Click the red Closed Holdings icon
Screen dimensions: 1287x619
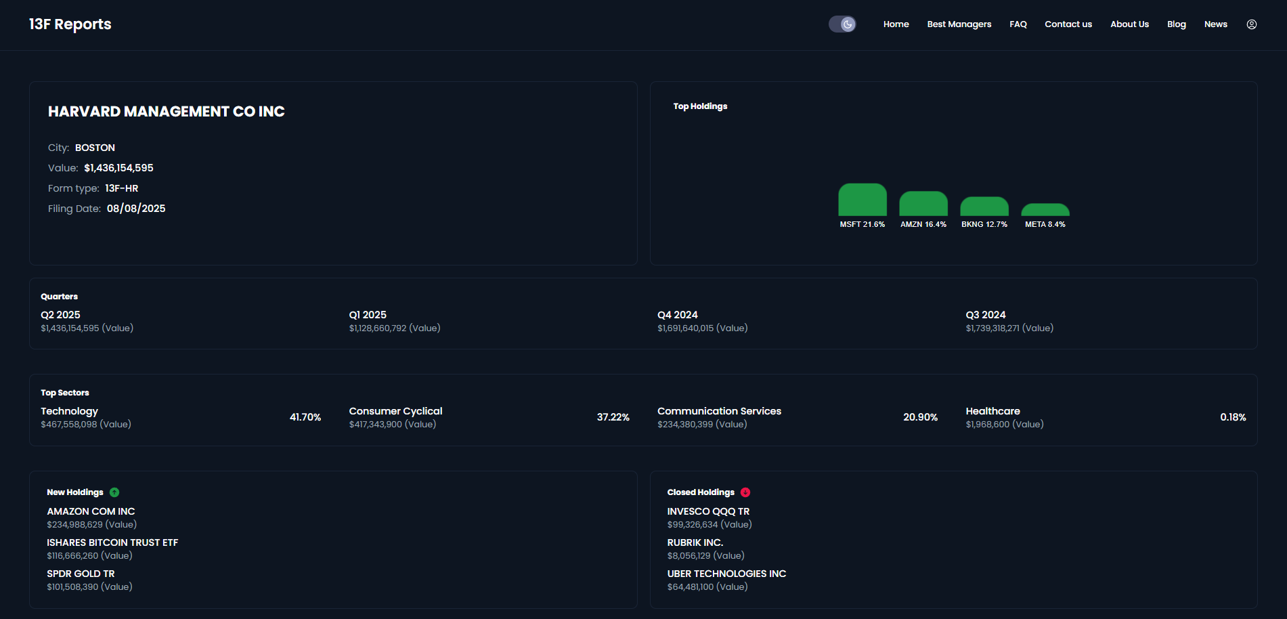click(745, 492)
